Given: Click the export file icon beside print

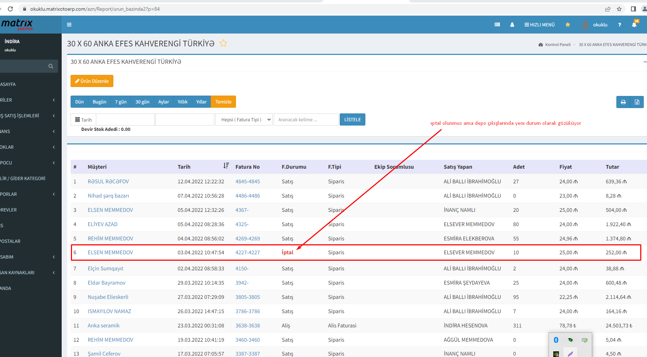Looking at the screenshot, I should click(637, 102).
